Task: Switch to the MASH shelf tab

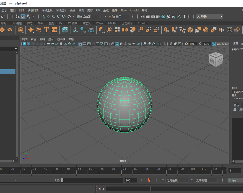Action: click(x=112, y=23)
